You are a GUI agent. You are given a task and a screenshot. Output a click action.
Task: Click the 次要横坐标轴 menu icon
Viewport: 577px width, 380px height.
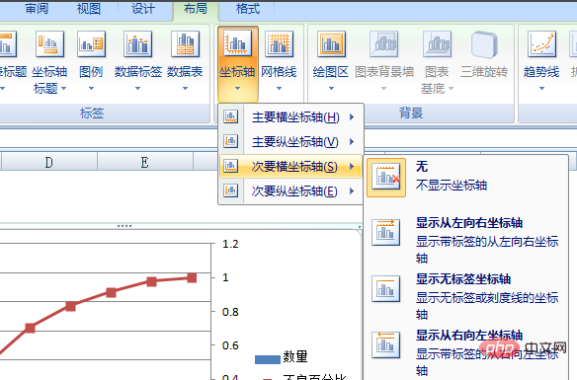[x=231, y=166]
